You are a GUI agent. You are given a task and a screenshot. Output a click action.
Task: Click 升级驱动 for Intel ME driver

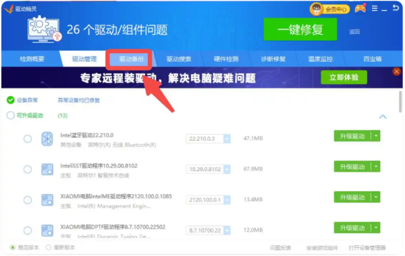352,197
